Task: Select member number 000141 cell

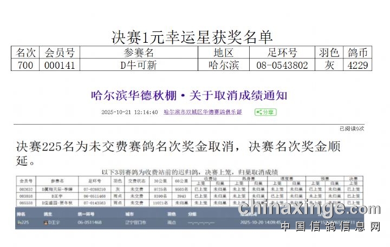Action: pyautogui.click(x=59, y=66)
